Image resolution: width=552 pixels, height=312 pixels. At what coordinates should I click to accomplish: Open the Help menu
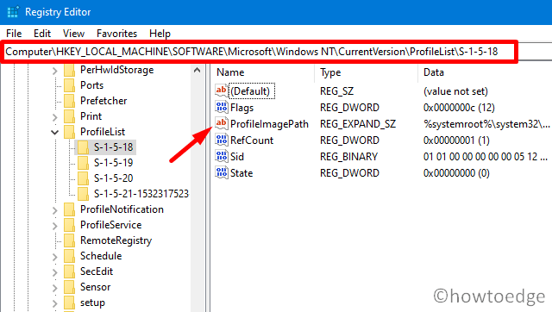click(x=160, y=34)
